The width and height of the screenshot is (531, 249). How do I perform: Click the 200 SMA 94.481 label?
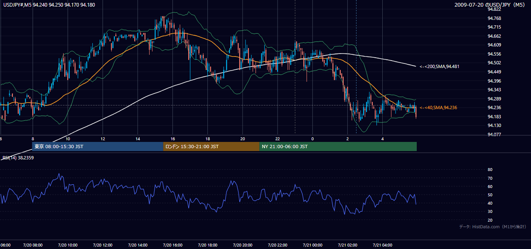tap(439, 66)
